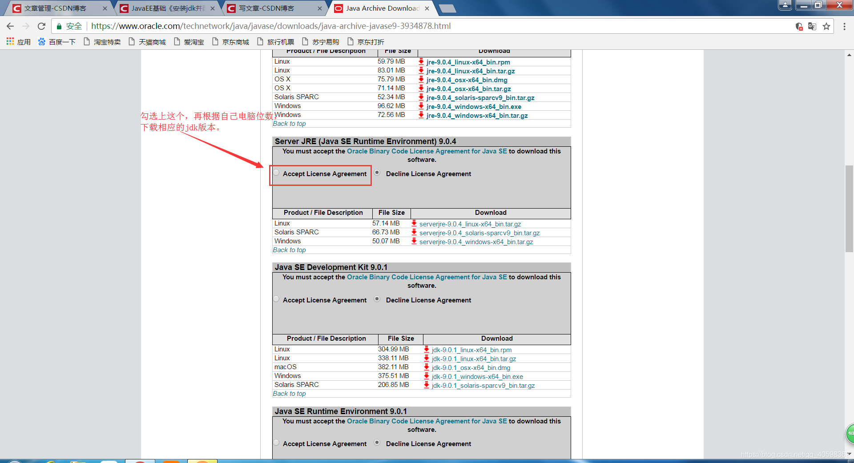Select Decline License Agreement for Server JRE 9.0.4
Image resolution: width=854 pixels, height=463 pixels.
[x=377, y=173]
